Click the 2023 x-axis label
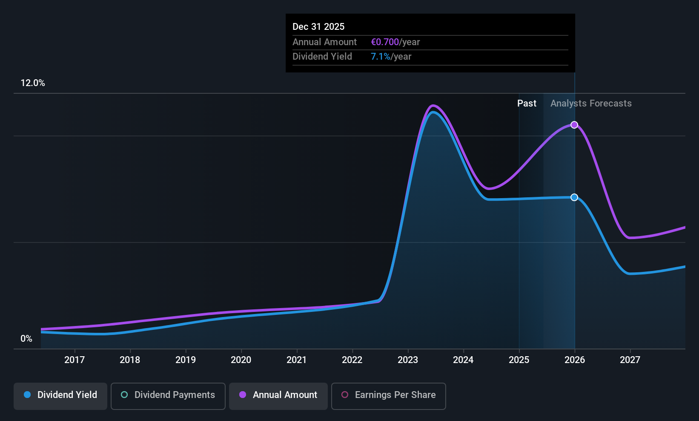Viewport: 699px width, 421px height. (408, 360)
